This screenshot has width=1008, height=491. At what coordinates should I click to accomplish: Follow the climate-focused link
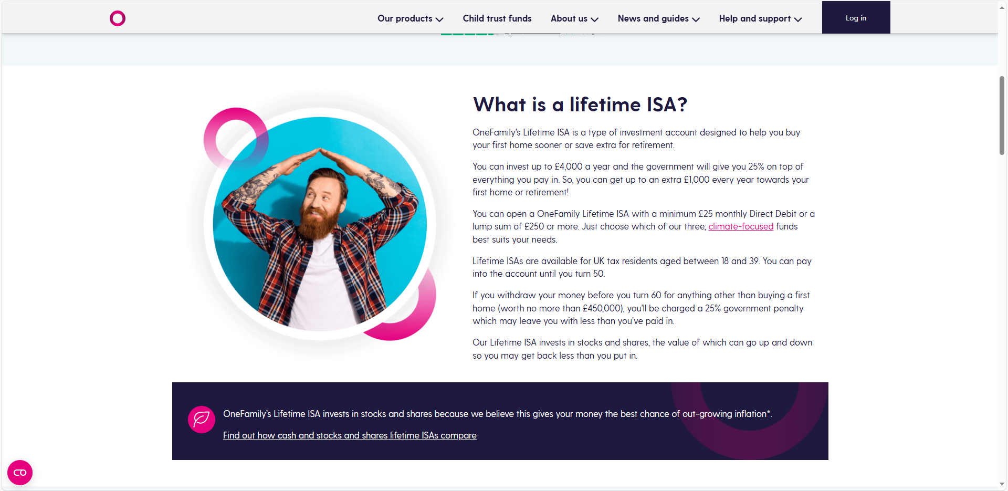click(x=741, y=226)
